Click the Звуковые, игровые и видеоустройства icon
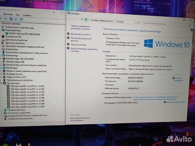 tap(4, 46)
